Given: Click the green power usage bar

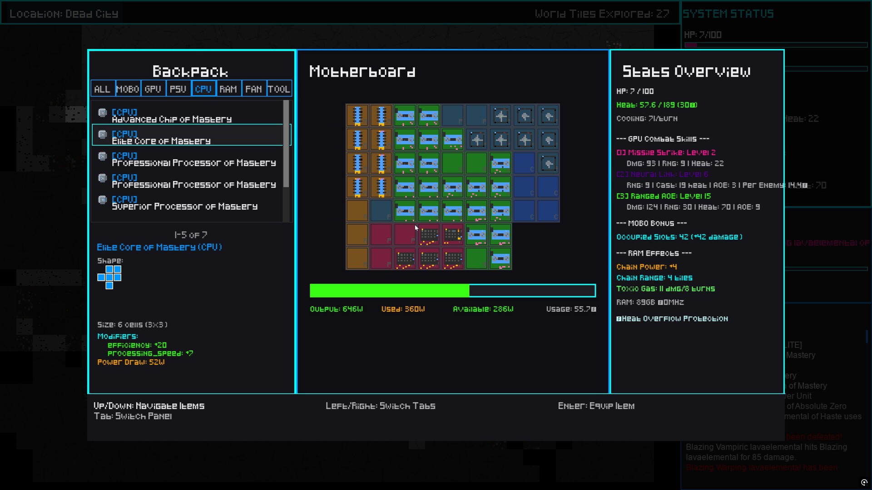Looking at the screenshot, I should [388, 290].
